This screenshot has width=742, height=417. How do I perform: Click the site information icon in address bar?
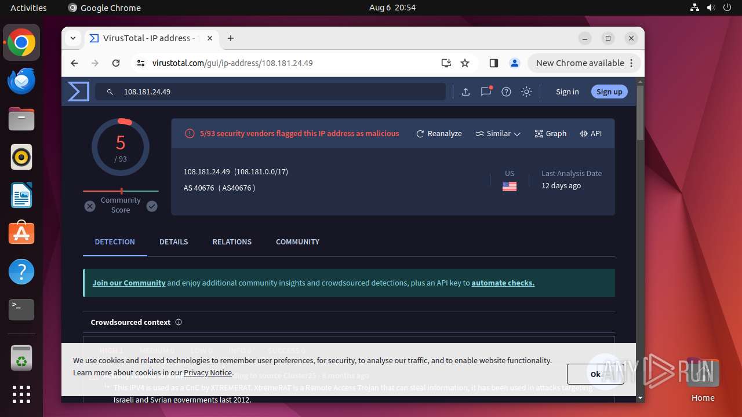(x=141, y=63)
